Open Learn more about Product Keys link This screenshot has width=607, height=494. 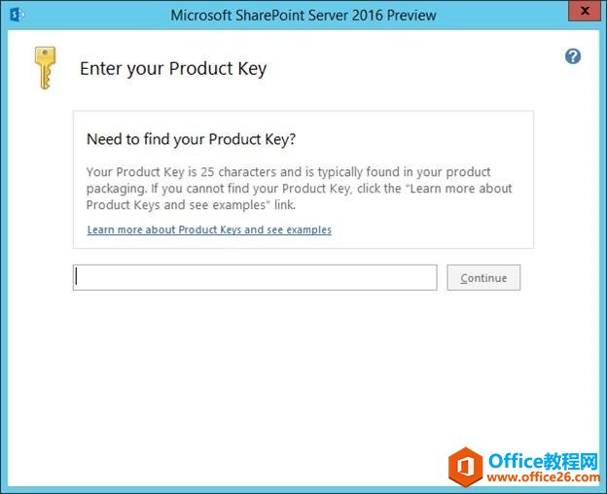209,229
